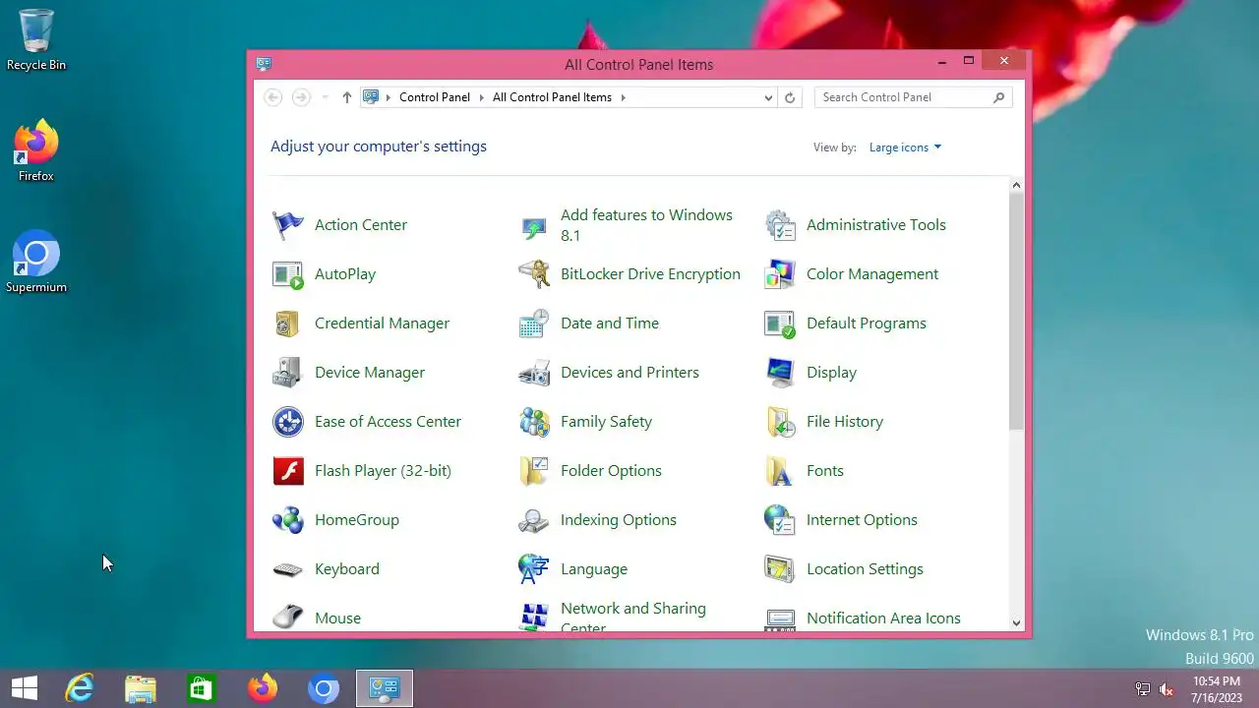Open the Administrative Tools icon
The width and height of the screenshot is (1259, 708).
[x=780, y=225]
